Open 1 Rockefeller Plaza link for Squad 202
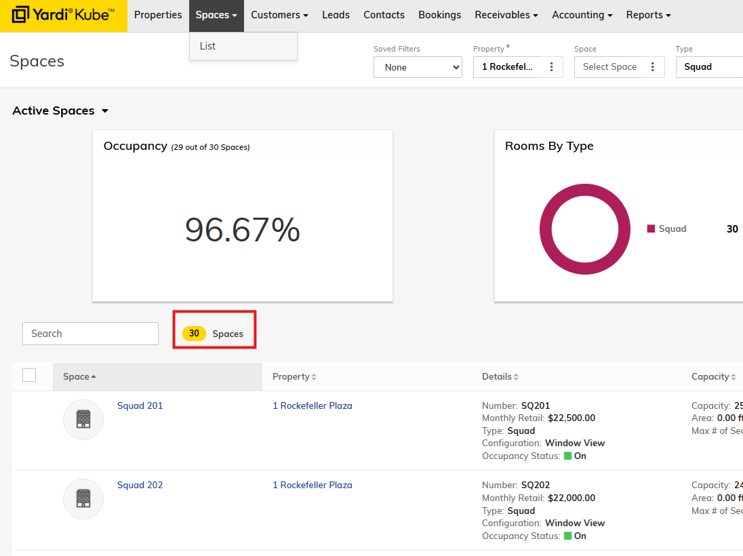The image size is (743, 556). [x=312, y=485]
